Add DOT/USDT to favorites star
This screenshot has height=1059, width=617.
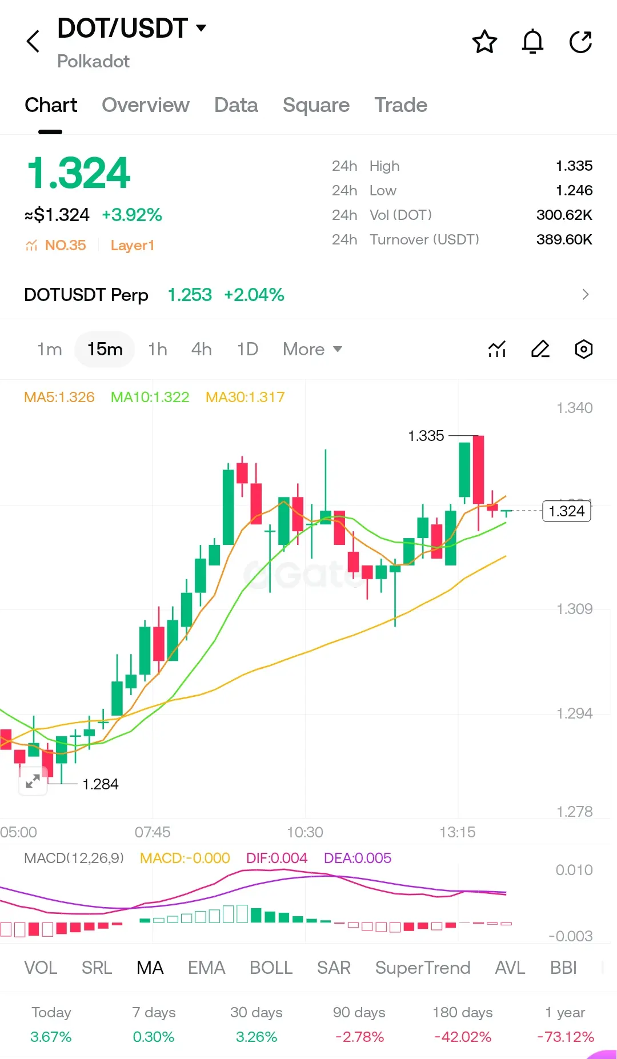pyautogui.click(x=484, y=42)
